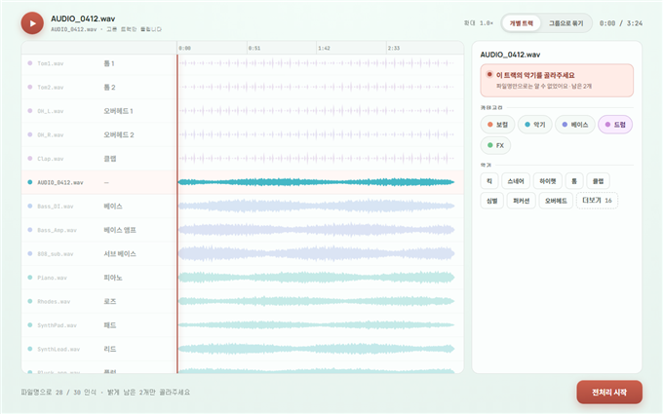The width and height of the screenshot is (663, 414).
Task: Select the 악기 category chip
Action: [x=535, y=125]
